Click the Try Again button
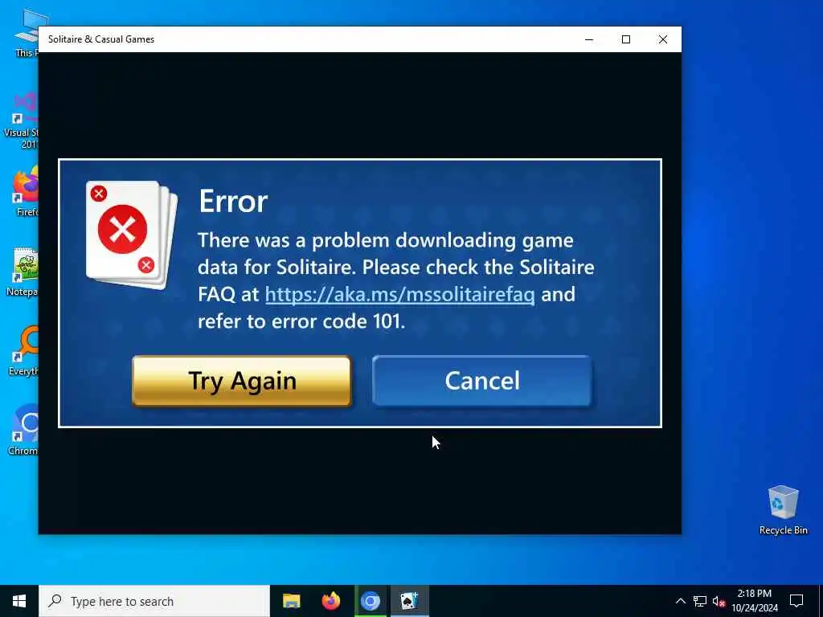Viewport: 823px width, 617px height. click(x=241, y=381)
